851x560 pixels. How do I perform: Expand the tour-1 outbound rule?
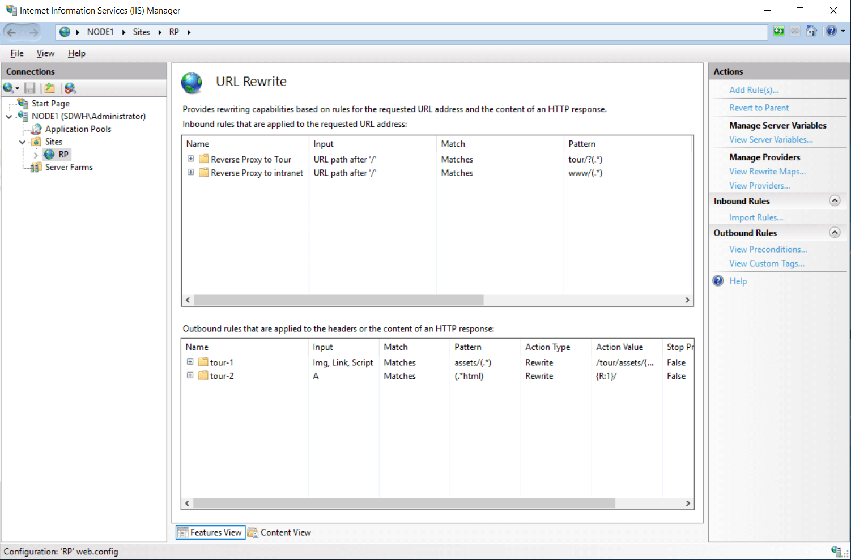190,361
